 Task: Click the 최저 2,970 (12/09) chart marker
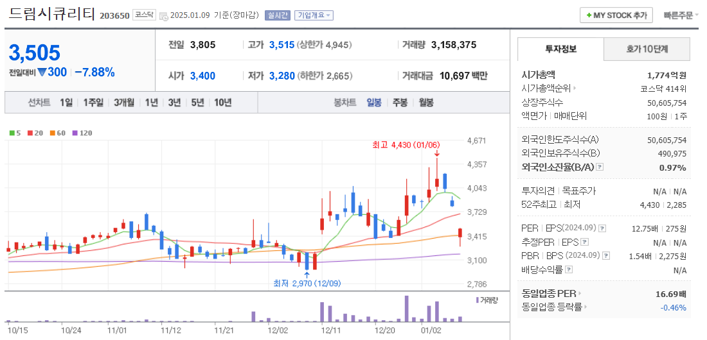click(307, 284)
